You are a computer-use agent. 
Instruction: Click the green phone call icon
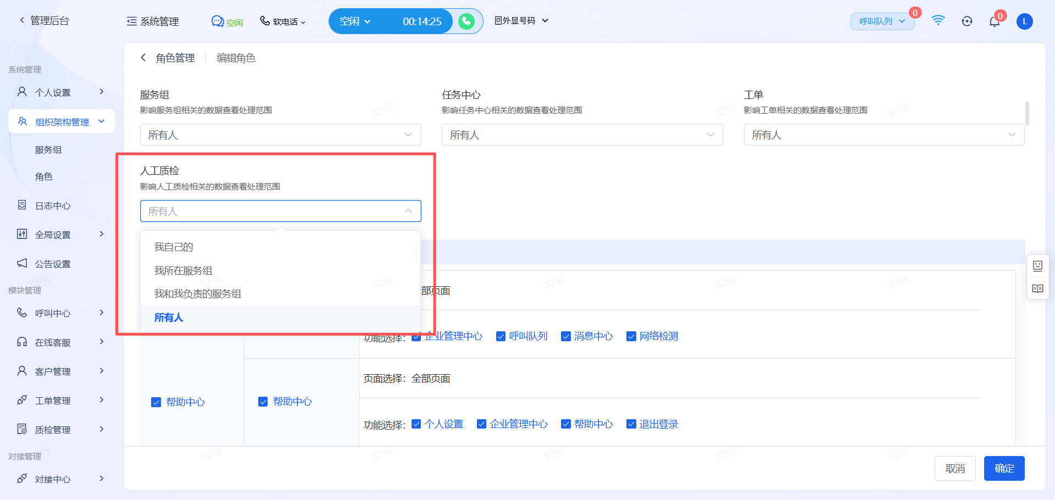[x=467, y=21]
